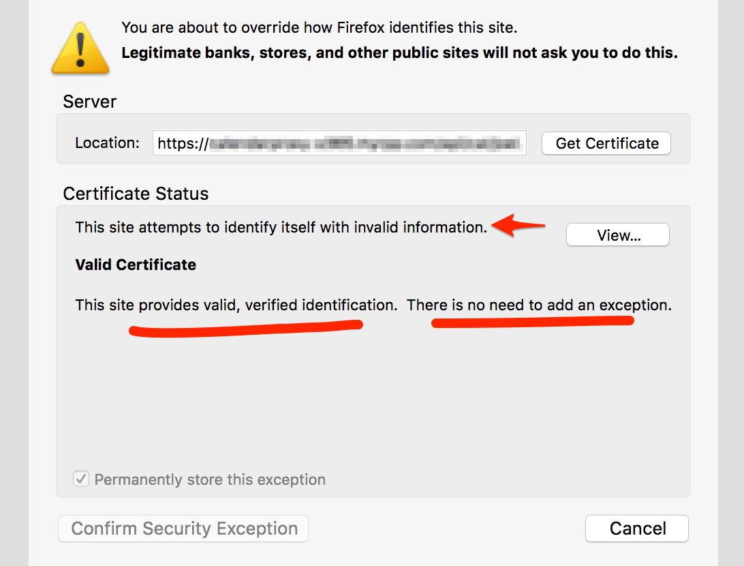The width and height of the screenshot is (744, 566).
Task: Click the https:// prefix in Location field
Action: (x=182, y=143)
